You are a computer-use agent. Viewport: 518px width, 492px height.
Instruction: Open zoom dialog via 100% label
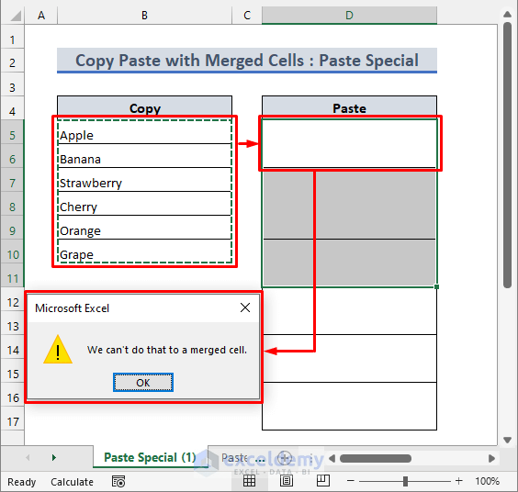[487, 481]
